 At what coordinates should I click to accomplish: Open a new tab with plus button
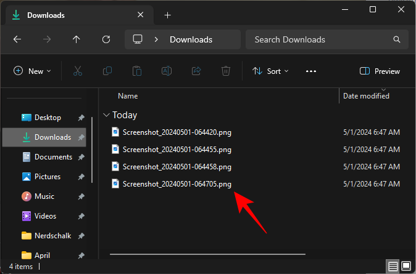tap(167, 15)
